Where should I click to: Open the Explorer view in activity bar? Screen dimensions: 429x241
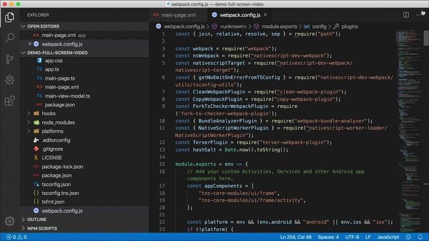9,17
